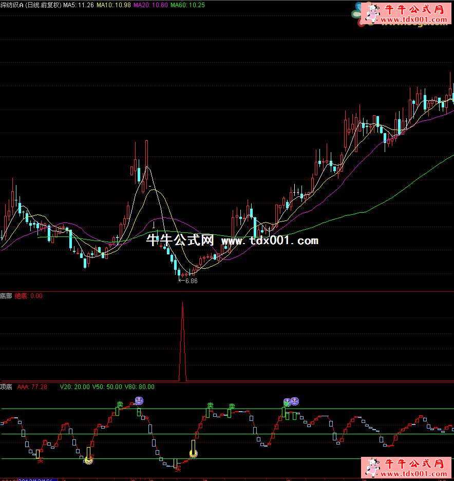Click the MA5: 11.26 indicator label

tap(79, 5)
